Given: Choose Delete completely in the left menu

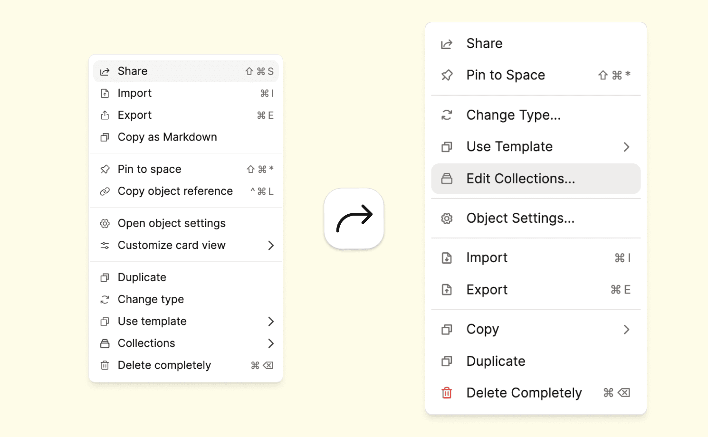Looking at the screenshot, I should (x=164, y=365).
